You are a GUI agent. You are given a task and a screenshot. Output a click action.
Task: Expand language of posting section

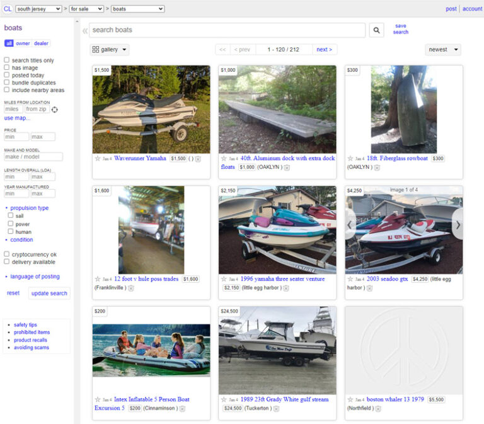coord(35,277)
